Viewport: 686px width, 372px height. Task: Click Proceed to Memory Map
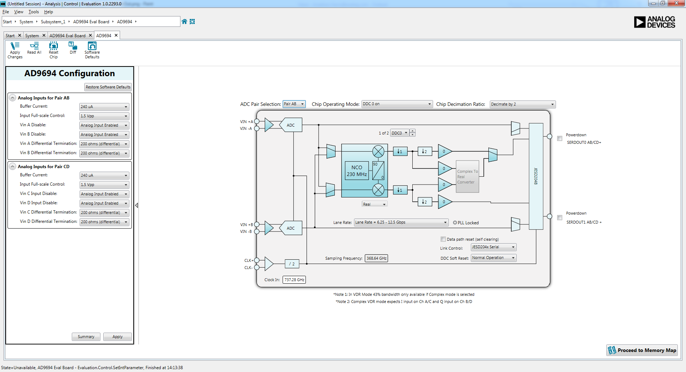(641, 350)
